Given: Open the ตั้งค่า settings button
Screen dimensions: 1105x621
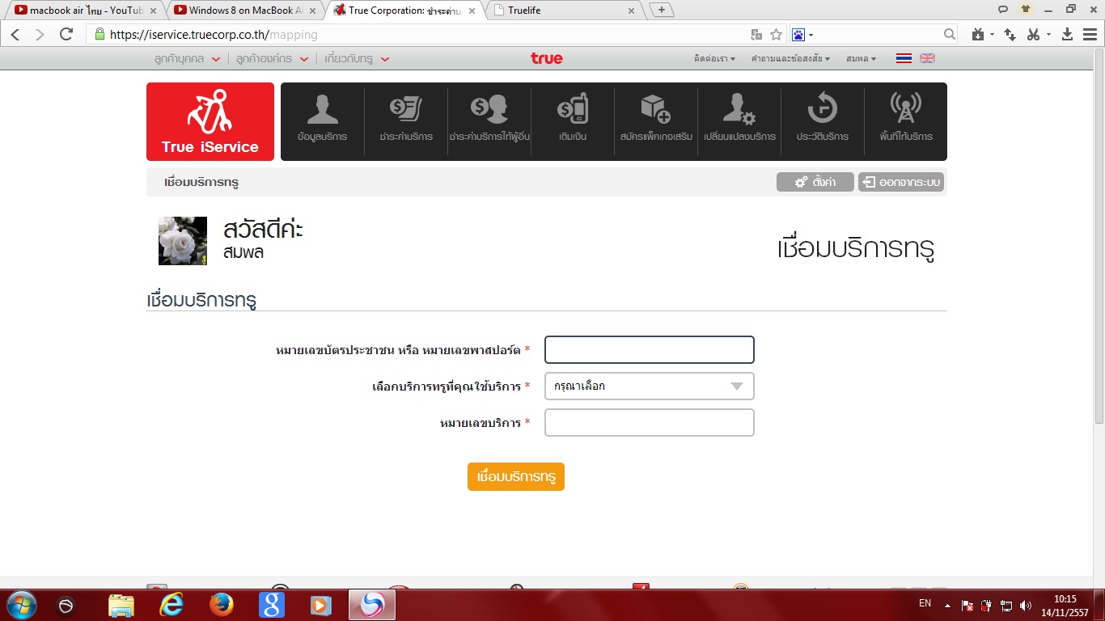Looking at the screenshot, I should click(x=815, y=182).
